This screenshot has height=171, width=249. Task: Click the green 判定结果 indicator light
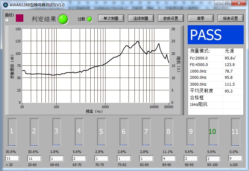pos(63,19)
